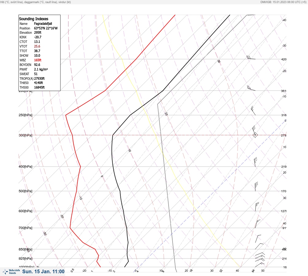Viewport: 308px width, 276px height.
Task: Click the KINX value '-20.7'
Action: 38,37
